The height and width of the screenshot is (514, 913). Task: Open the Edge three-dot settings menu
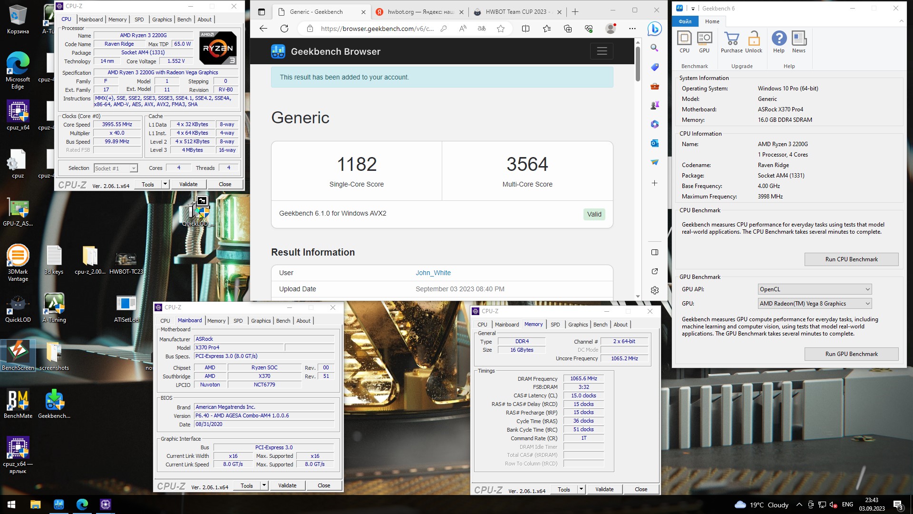(x=632, y=29)
